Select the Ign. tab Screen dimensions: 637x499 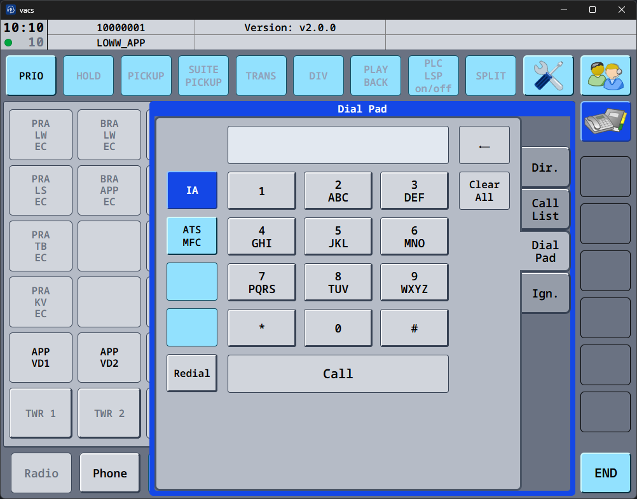[x=545, y=294]
